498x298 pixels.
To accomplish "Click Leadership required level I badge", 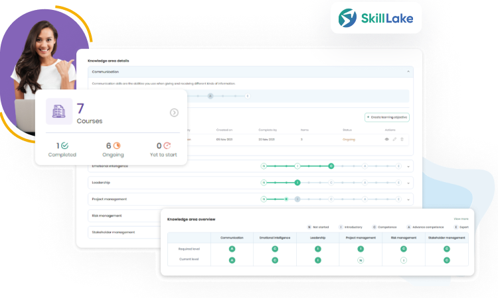I will (x=318, y=249).
